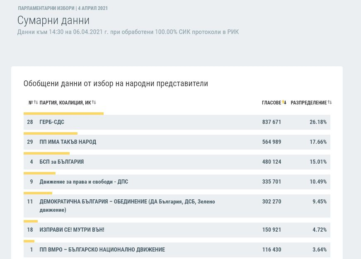The image size is (361, 259).
Task: Click percentage 10.49%
Action: point(318,182)
